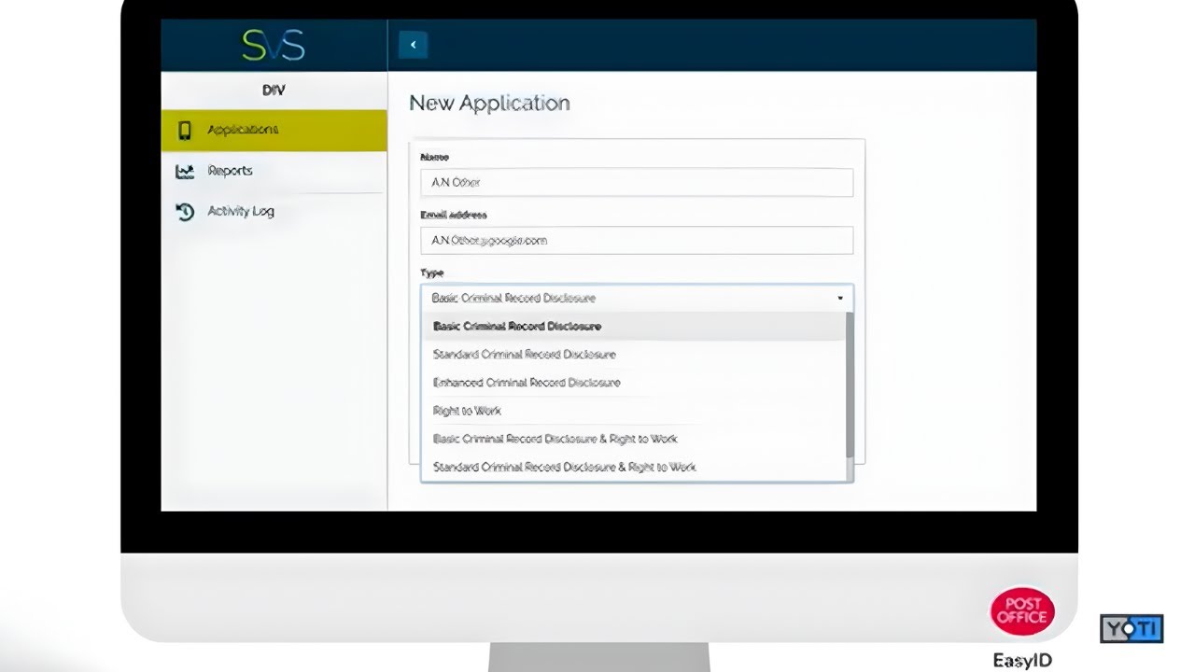Image resolution: width=1195 pixels, height=672 pixels.
Task: Open the Applications menu item
Action: point(274,131)
